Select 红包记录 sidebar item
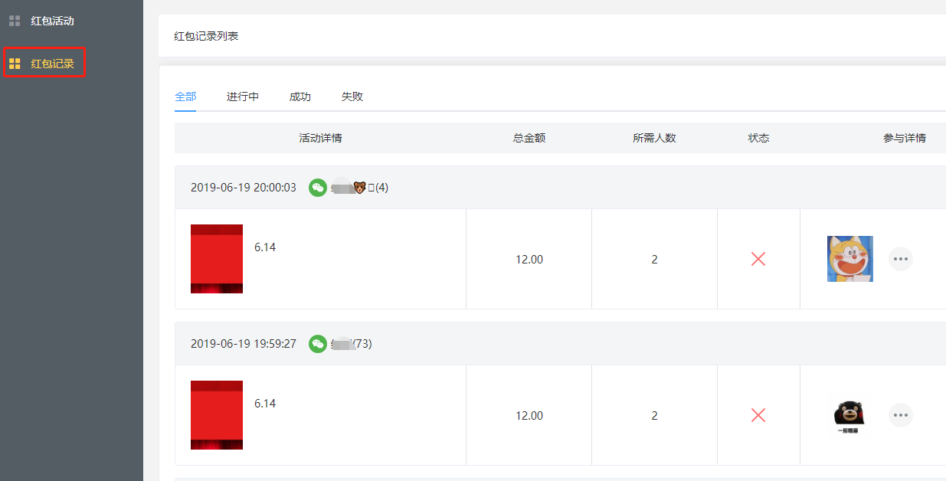Screen dimensions: 946x481 point(52,64)
